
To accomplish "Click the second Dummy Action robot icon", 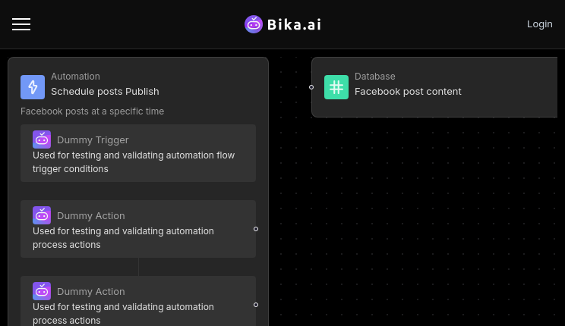I will point(42,291).
